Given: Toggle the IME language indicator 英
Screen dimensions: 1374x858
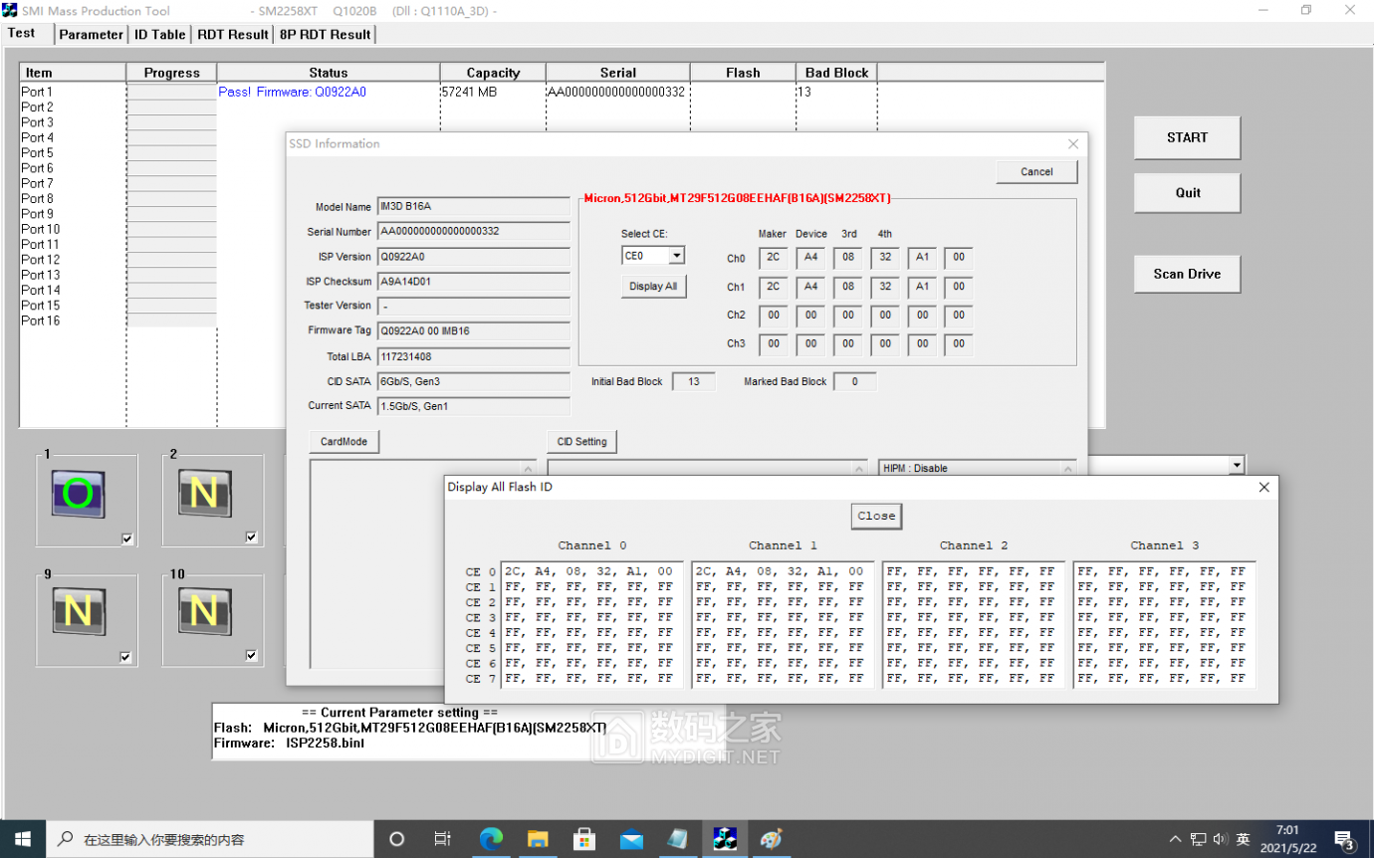Looking at the screenshot, I should 1243,839.
